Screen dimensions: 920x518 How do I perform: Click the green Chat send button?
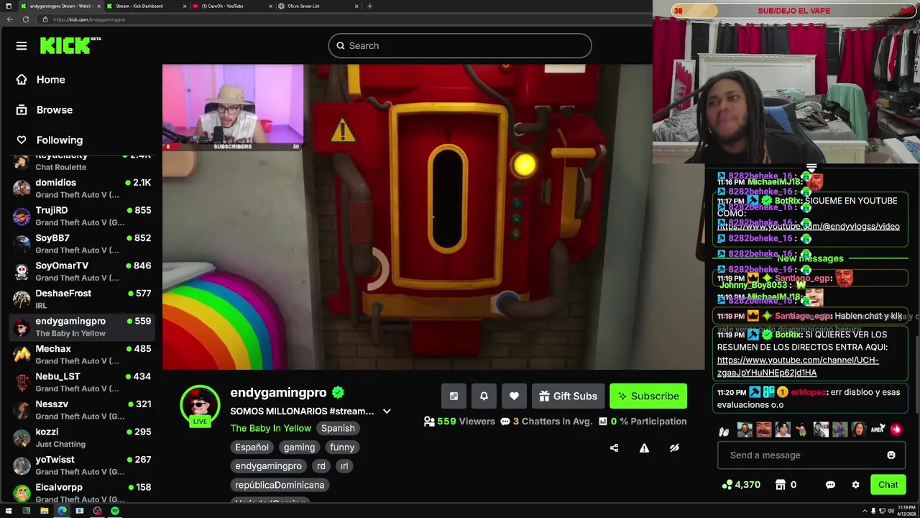tap(888, 485)
